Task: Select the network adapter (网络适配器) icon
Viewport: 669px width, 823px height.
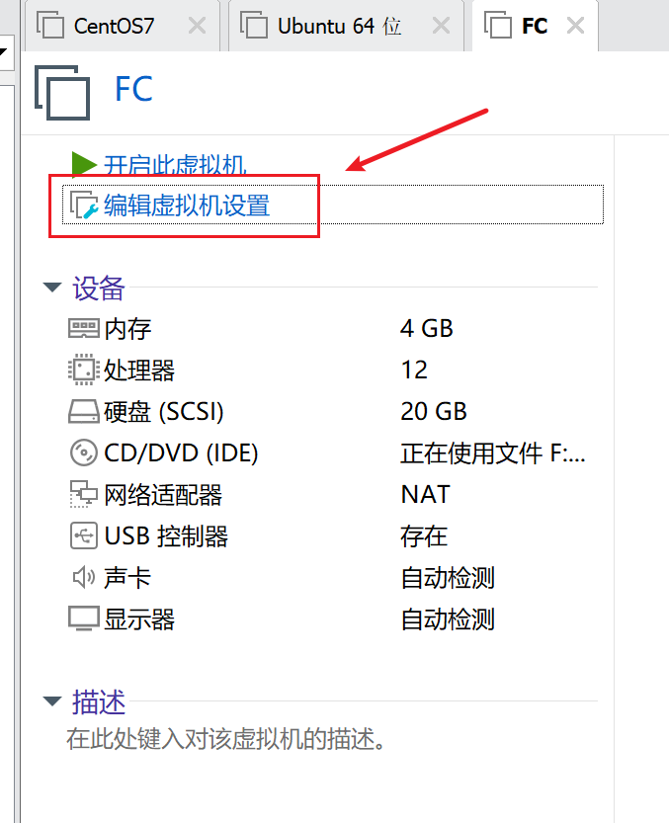Action: click(83, 494)
